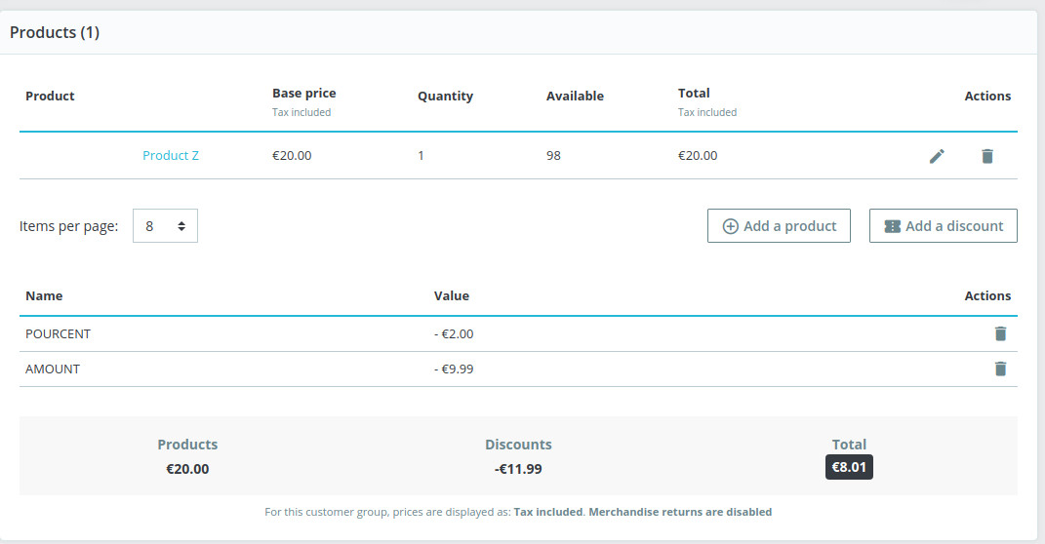Click the Add a product button label
Viewport: 1045px width, 544px height.
click(789, 226)
